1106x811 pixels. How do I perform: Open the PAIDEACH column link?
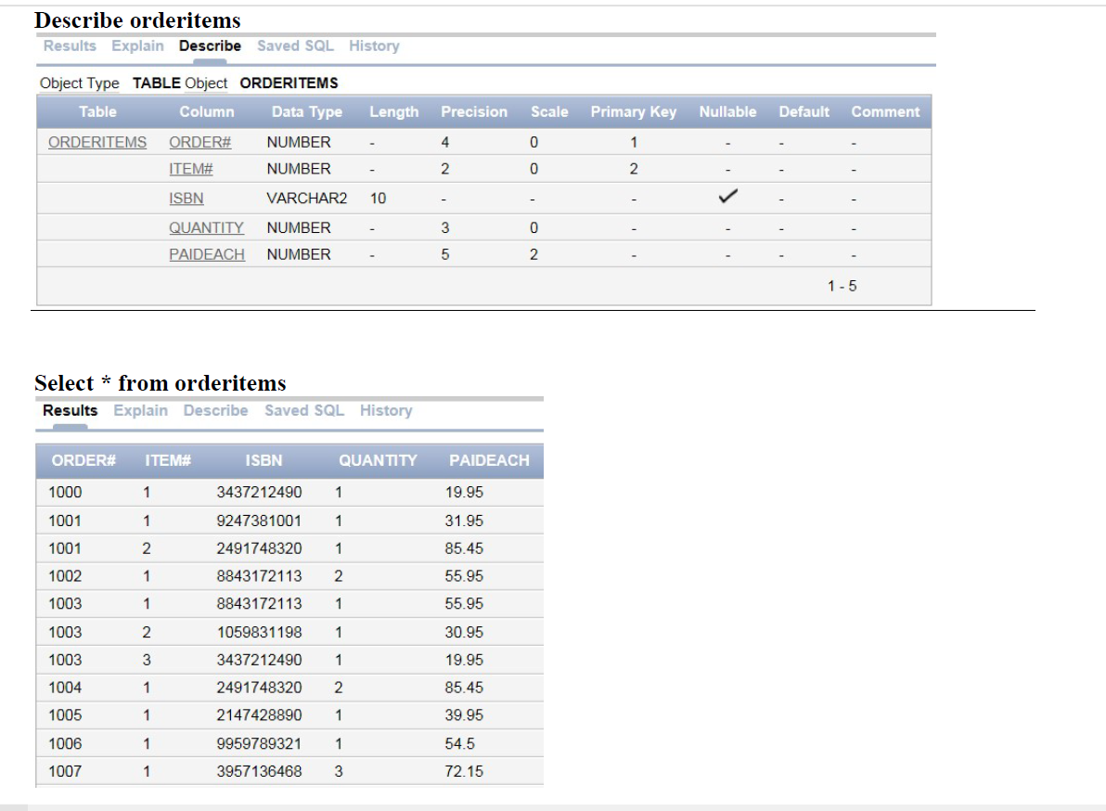click(x=207, y=254)
